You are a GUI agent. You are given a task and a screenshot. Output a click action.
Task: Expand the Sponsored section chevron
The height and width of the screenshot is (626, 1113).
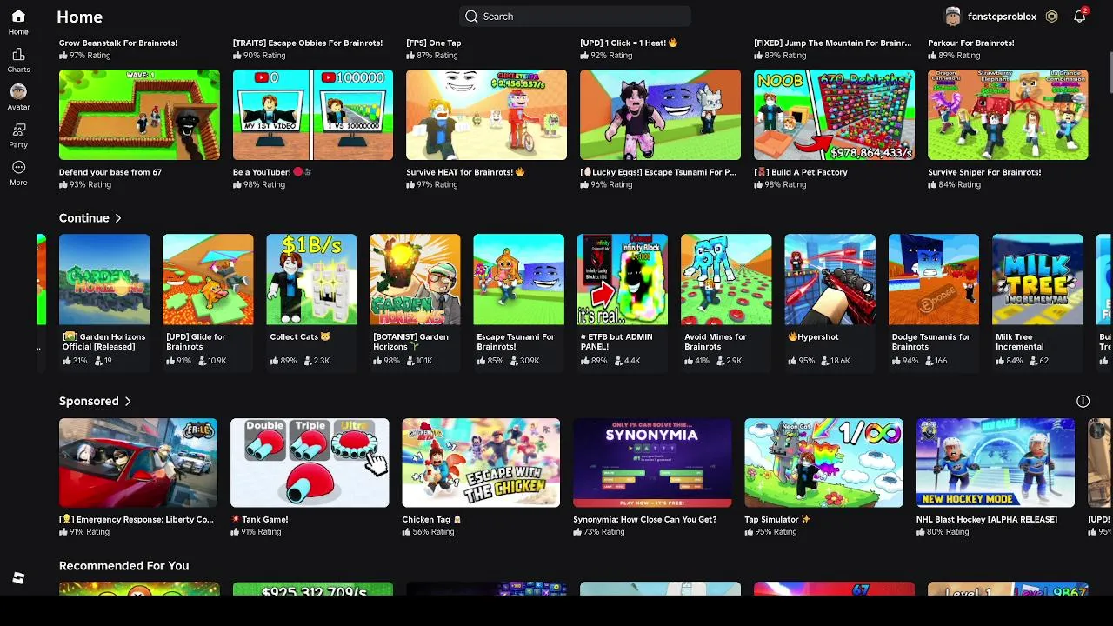128,401
